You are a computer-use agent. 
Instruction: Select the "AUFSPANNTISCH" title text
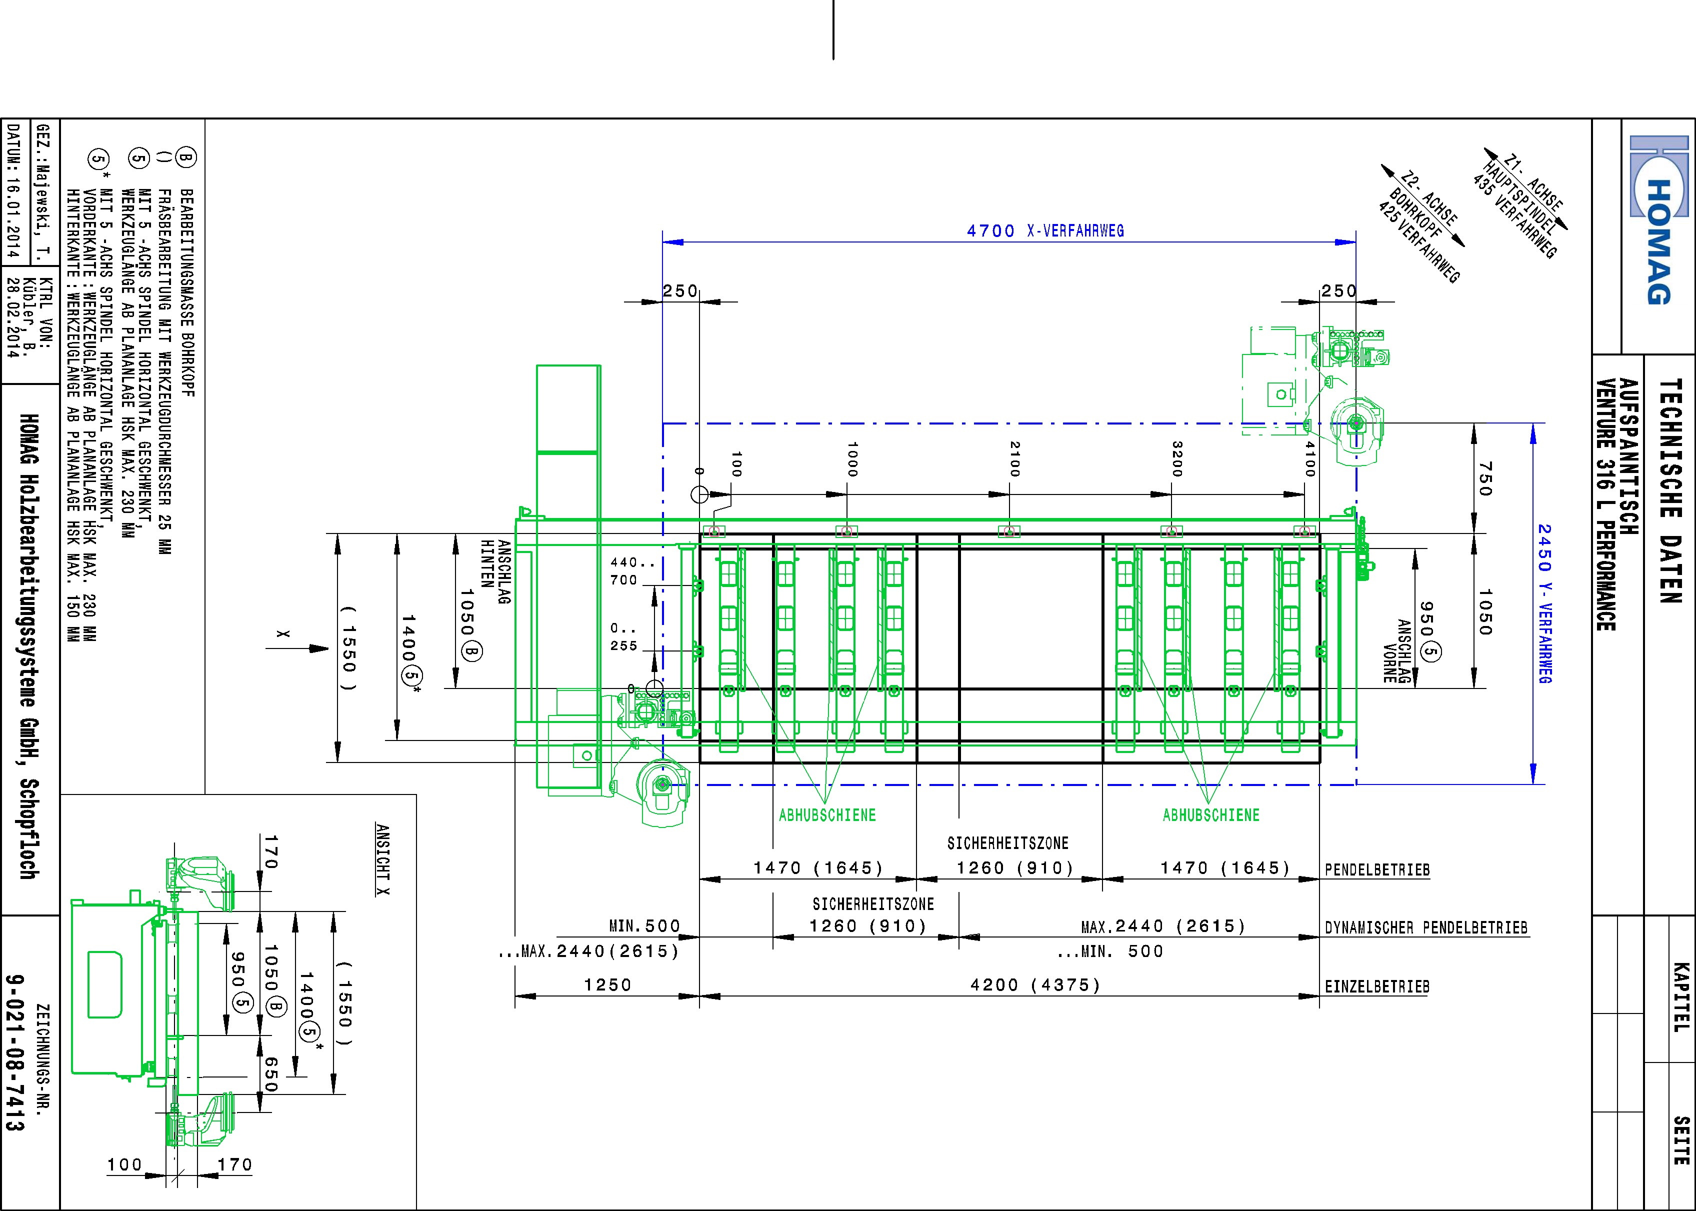(x=1629, y=457)
